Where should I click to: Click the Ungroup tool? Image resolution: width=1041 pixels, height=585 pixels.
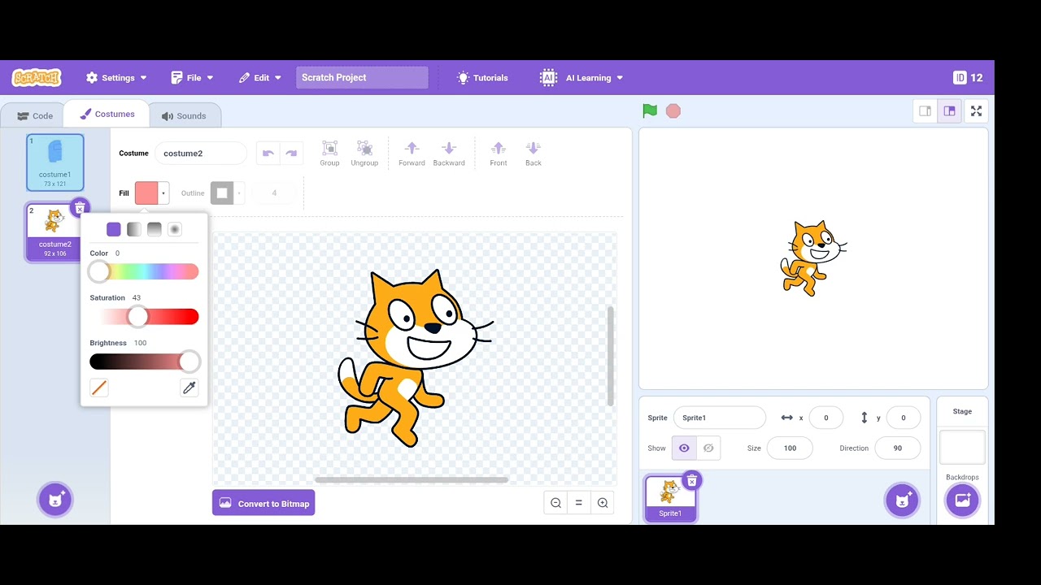pos(364,153)
